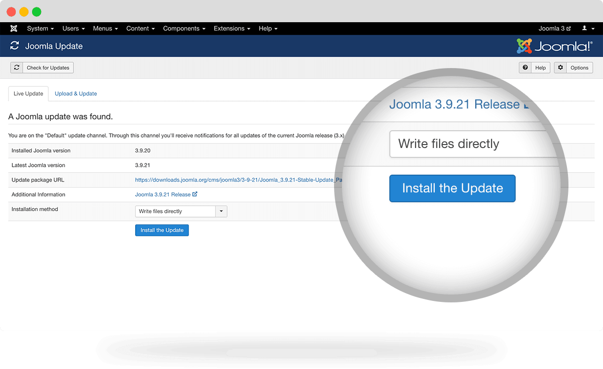Click the gear icon for Options
Screen dimensions: 603x369
point(560,68)
